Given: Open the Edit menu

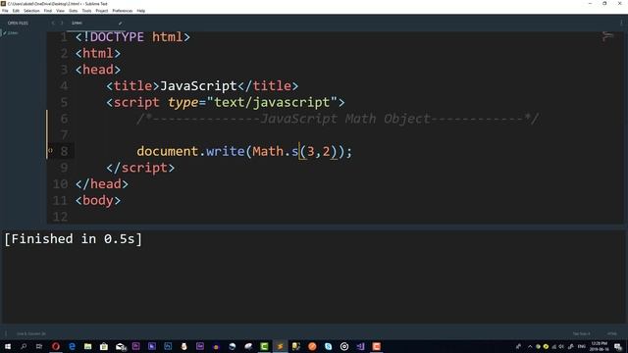Looking at the screenshot, I should tap(16, 11).
